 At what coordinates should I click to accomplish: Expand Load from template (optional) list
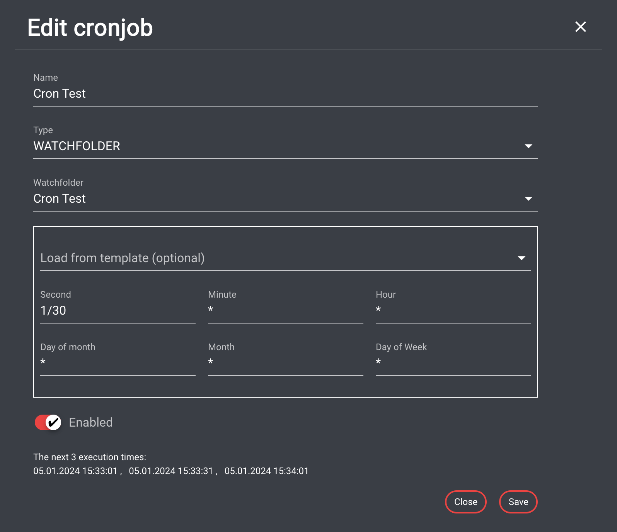pyautogui.click(x=271, y=258)
